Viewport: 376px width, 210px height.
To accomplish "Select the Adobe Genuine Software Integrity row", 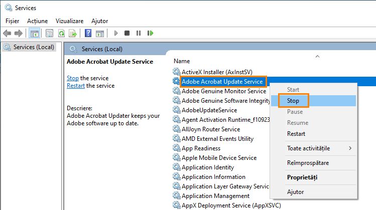I will [225, 101].
